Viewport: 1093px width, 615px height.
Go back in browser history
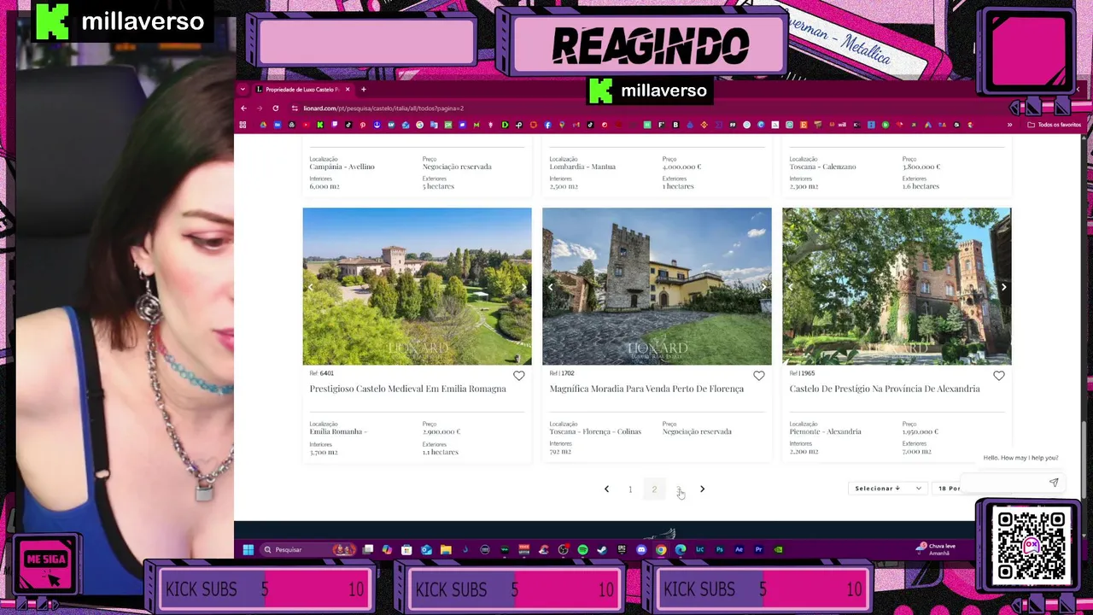point(243,108)
